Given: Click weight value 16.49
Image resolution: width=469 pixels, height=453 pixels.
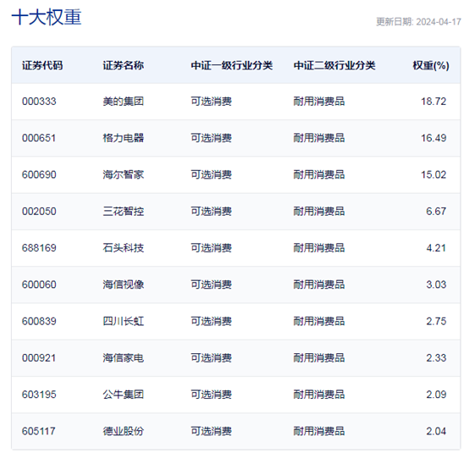Looking at the screenshot, I should tap(433, 138).
